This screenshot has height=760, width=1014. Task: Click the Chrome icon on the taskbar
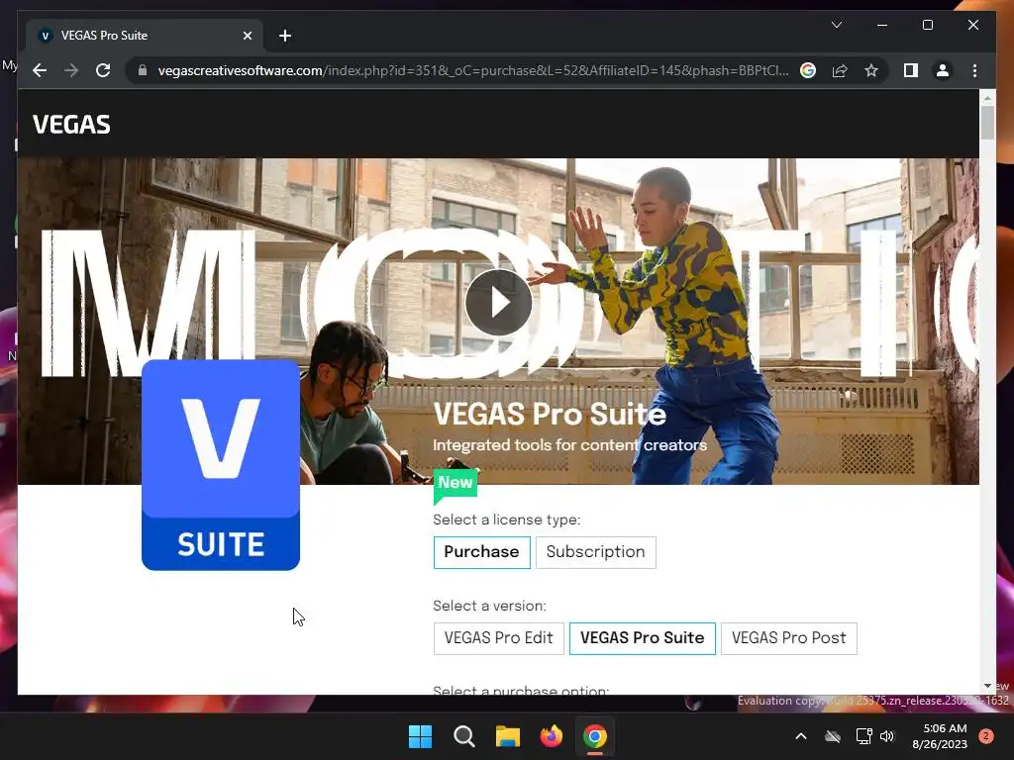pyautogui.click(x=595, y=736)
